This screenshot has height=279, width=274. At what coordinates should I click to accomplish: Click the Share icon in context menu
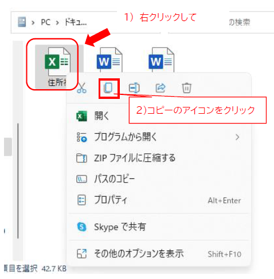[161, 88]
